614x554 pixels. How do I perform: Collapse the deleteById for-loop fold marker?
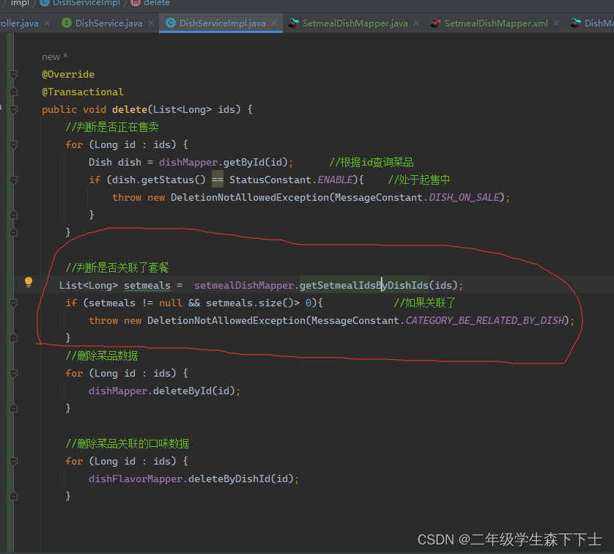click(13, 373)
